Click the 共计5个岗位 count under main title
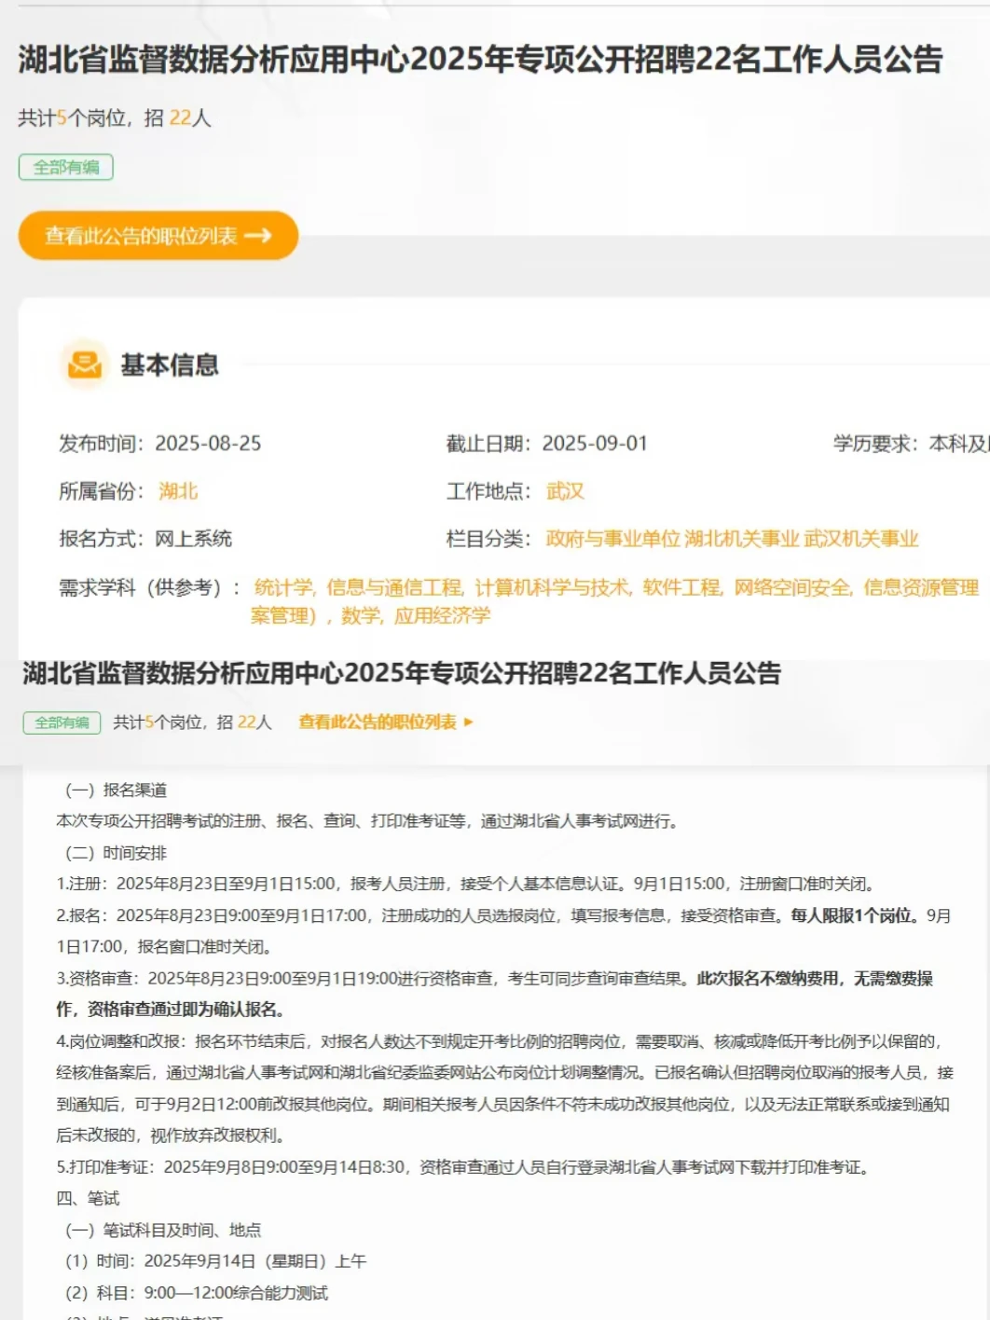Image resolution: width=990 pixels, height=1320 pixels. pyautogui.click(x=72, y=118)
